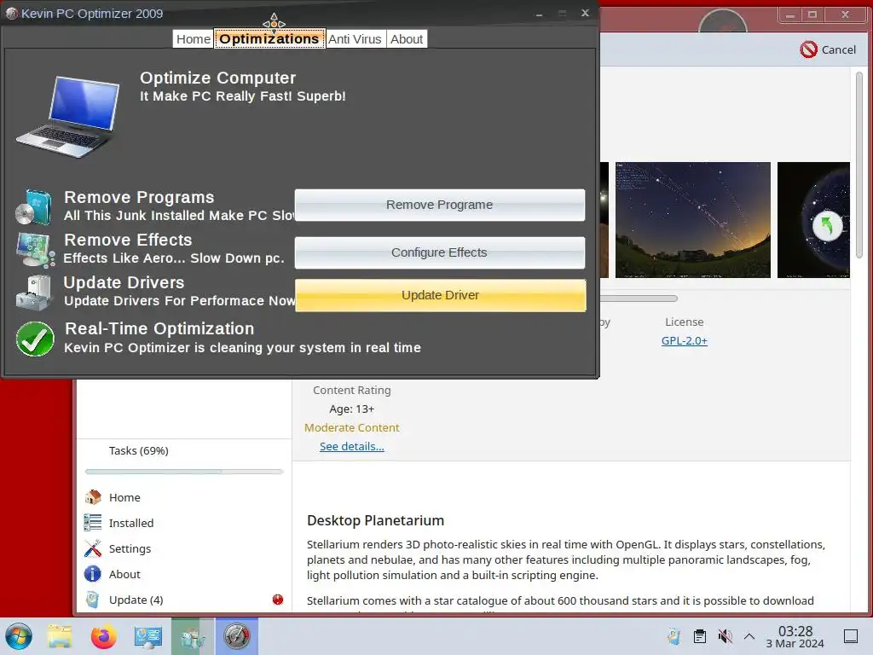Open the Anti Virus tab
Viewport: 873px width, 655px height.
point(355,39)
